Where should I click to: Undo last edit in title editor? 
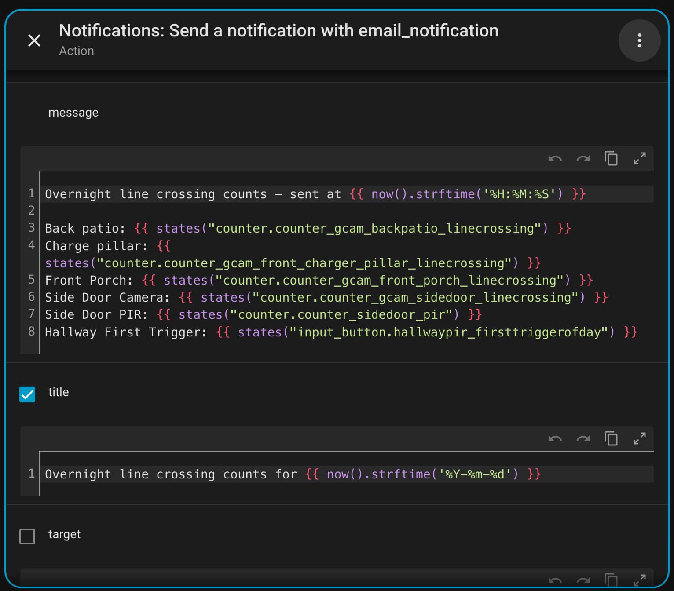pos(555,438)
